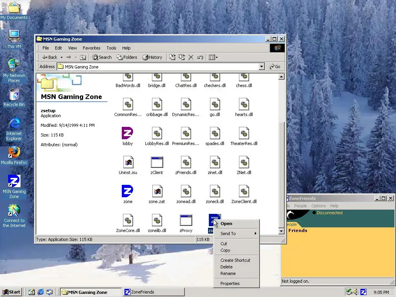
Task: Click the Undo toolbar icon
Action: tap(200, 57)
